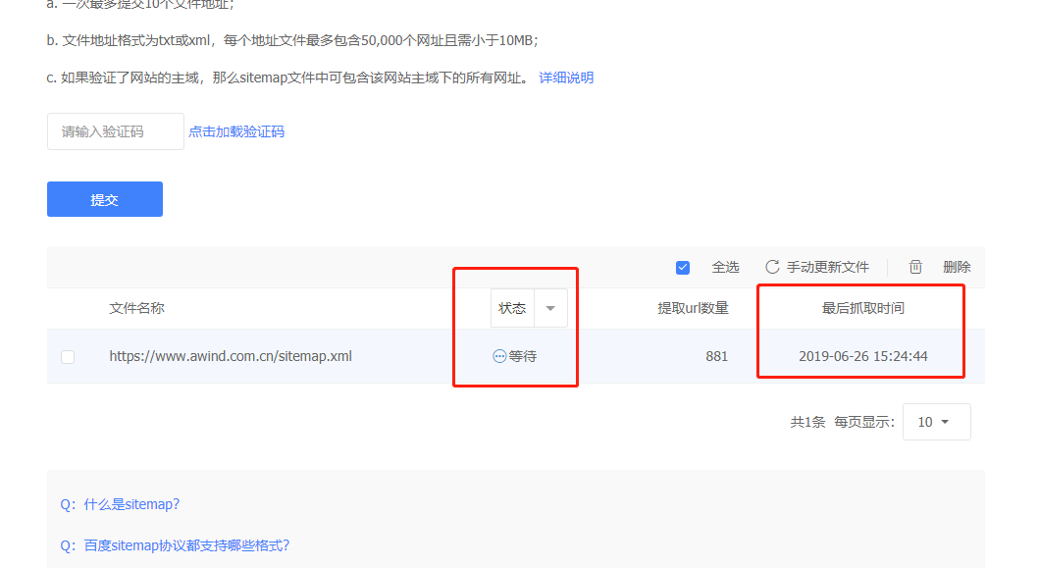Click the 提取url数量 column header
The image size is (1038, 568).
click(693, 308)
